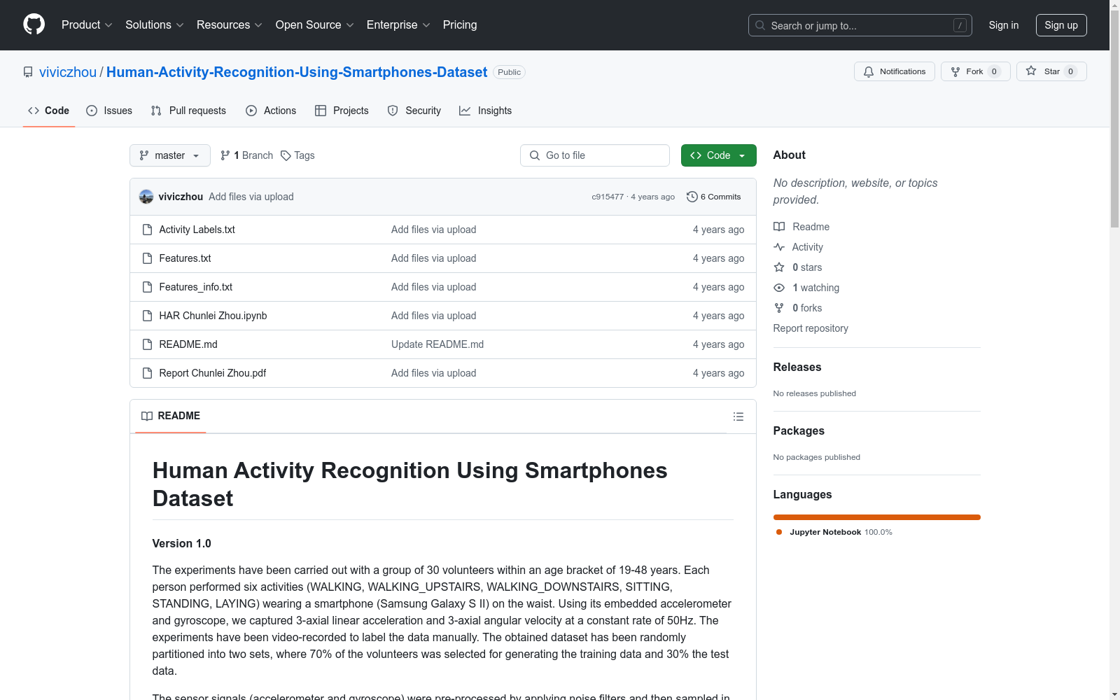Click the pulse icon next to Activity
Image resolution: width=1120 pixels, height=700 pixels.
click(779, 247)
